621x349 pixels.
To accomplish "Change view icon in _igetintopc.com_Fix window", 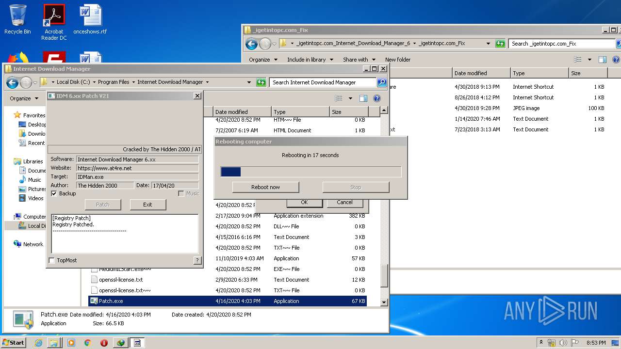I will click(x=577, y=60).
